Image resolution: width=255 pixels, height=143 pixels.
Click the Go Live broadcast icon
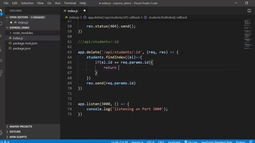[186, 142]
